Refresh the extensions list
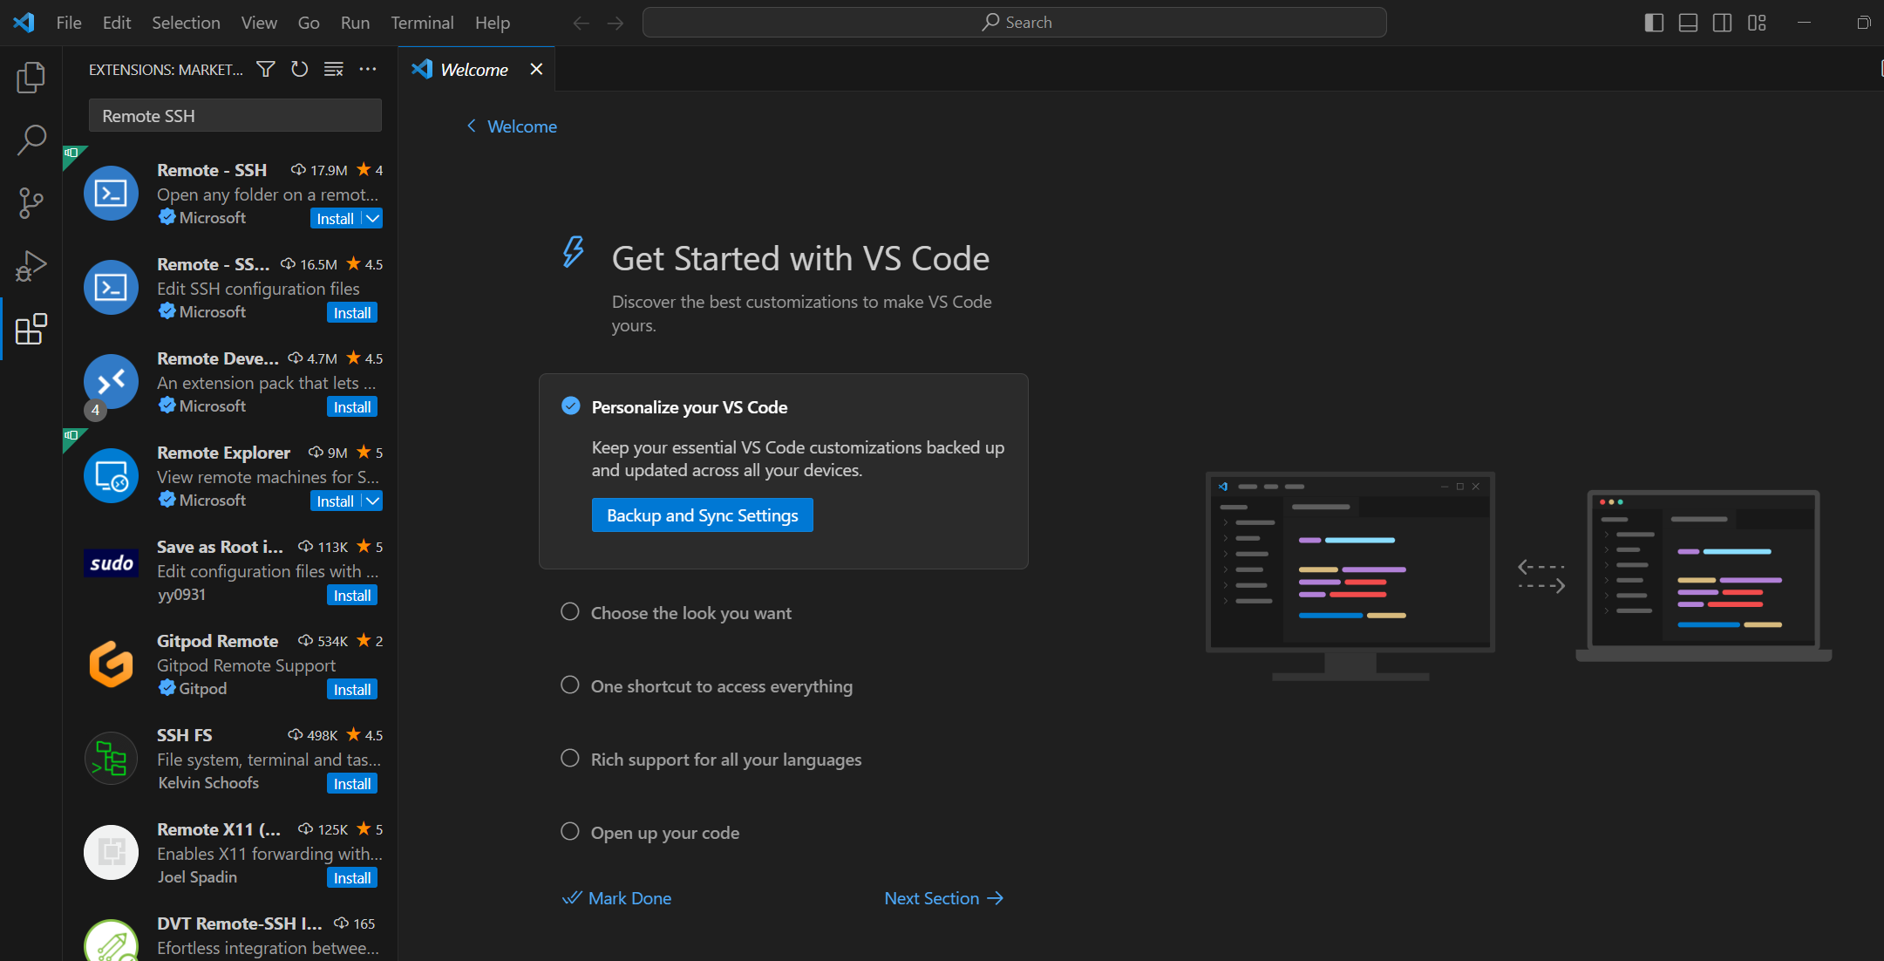This screenshot has height=961, width=1884. click(x=300, y=69)
